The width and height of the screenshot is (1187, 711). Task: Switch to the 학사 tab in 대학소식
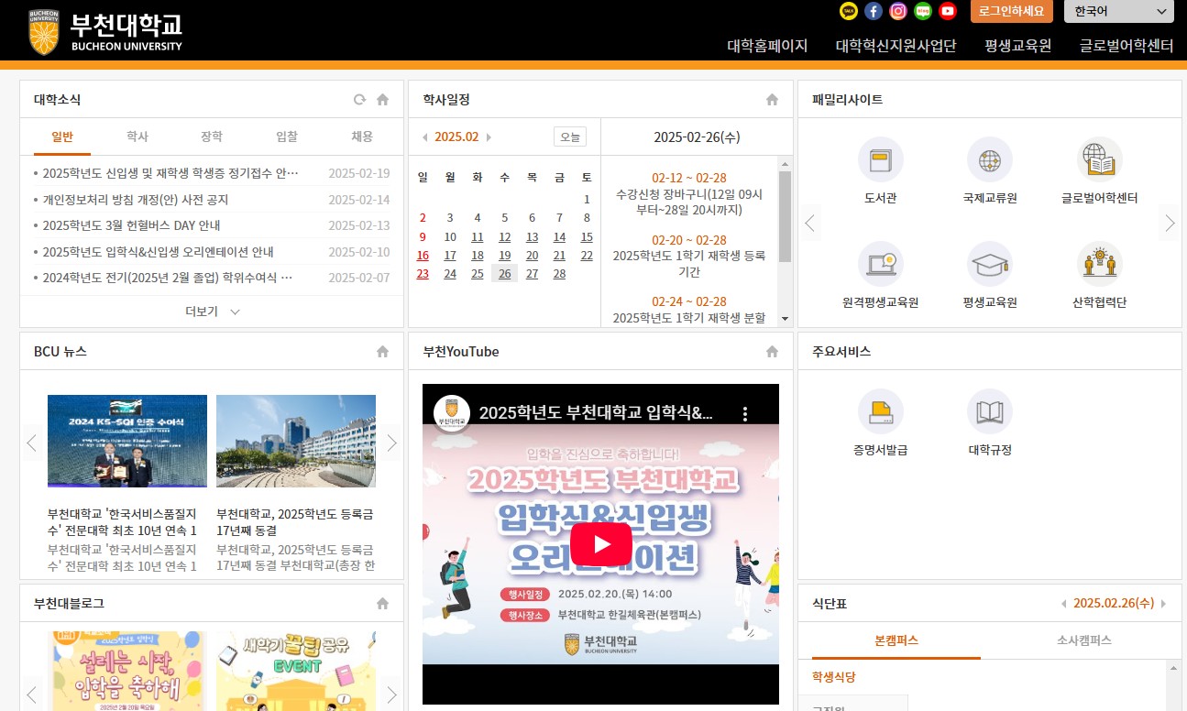137,136
